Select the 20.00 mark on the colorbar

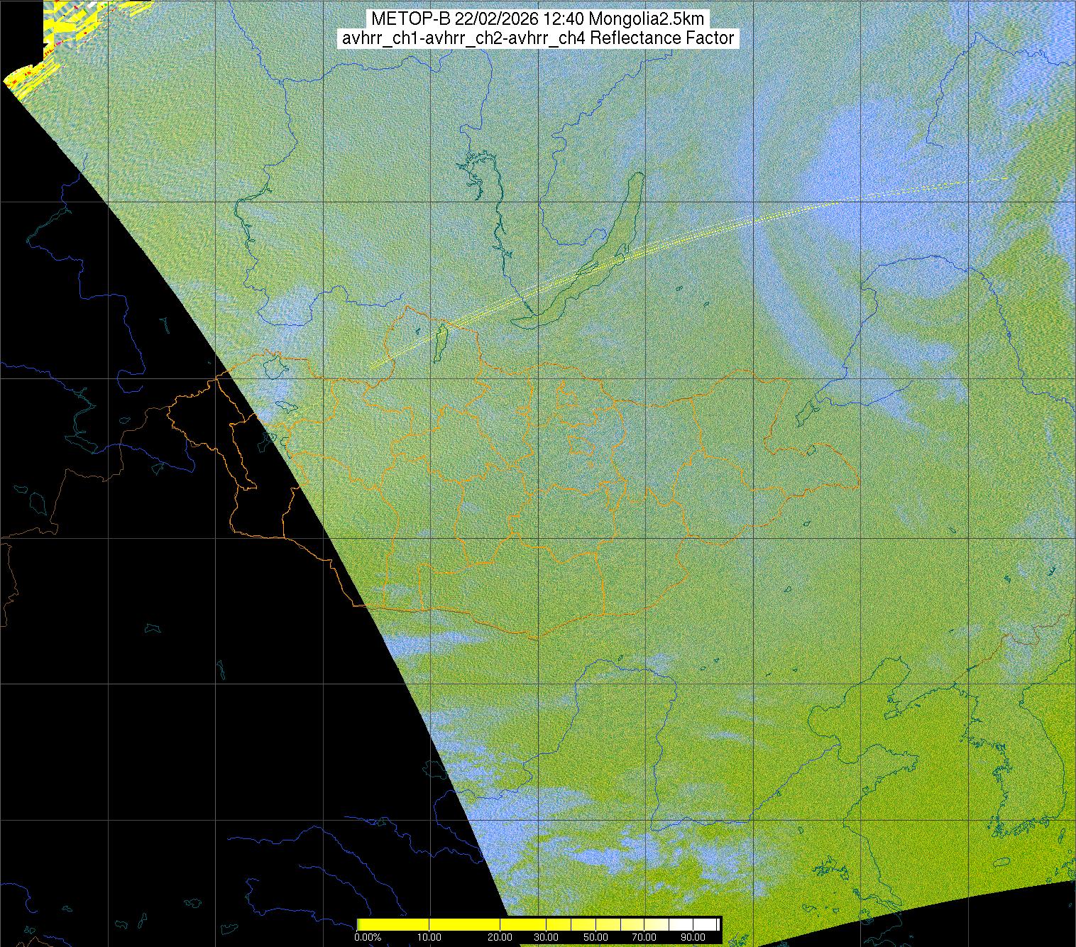[x=500, y=937]
